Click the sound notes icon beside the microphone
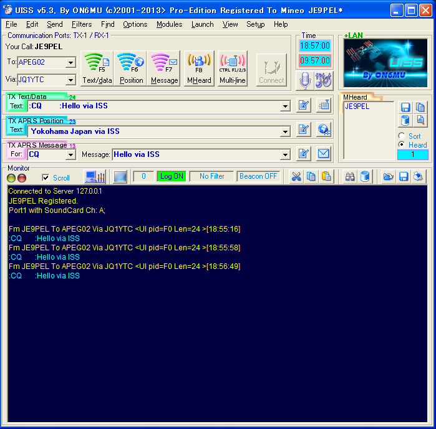Screen dimensions: 436x429 (x=323, y=81)
